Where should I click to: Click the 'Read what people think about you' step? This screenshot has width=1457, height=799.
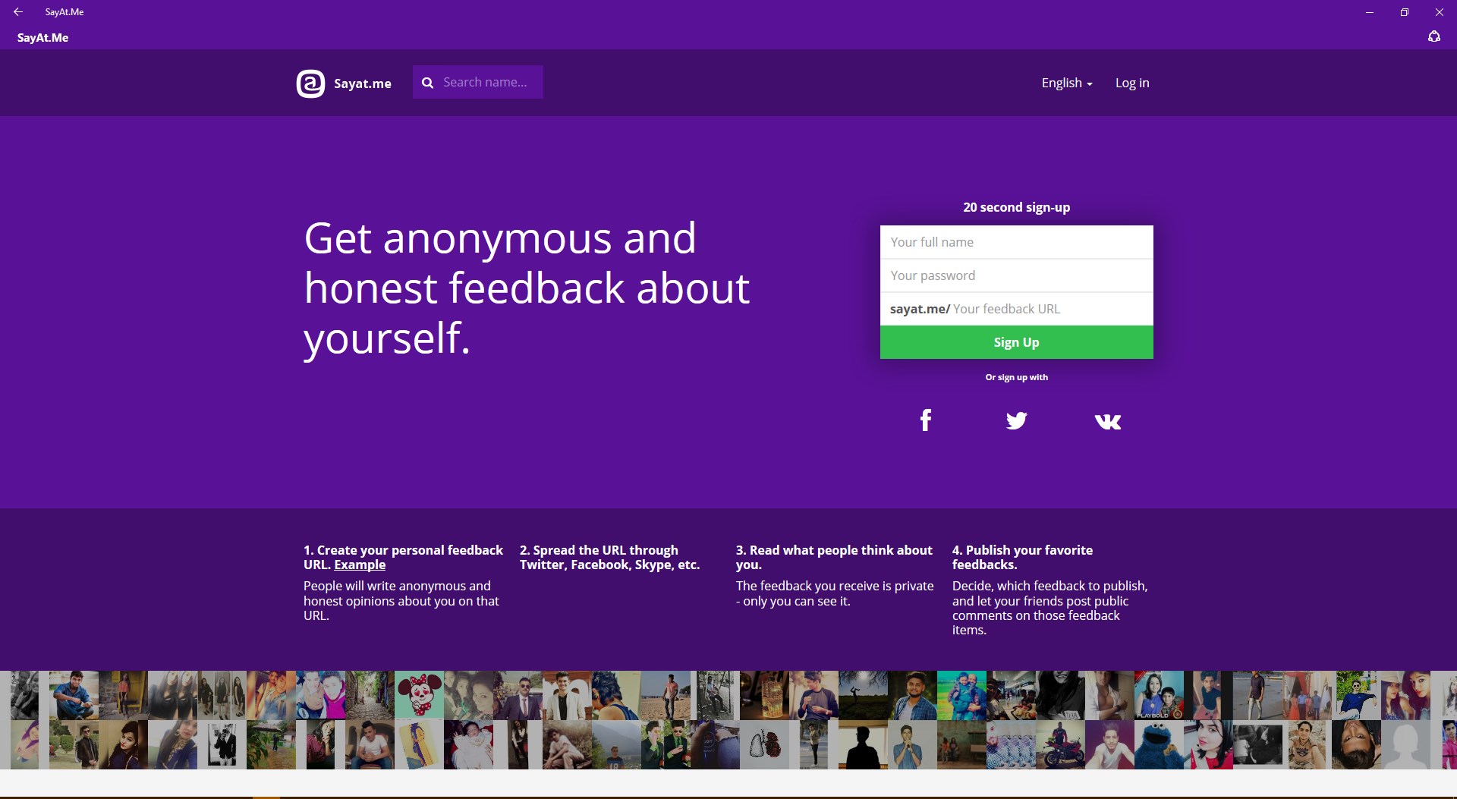835,557
